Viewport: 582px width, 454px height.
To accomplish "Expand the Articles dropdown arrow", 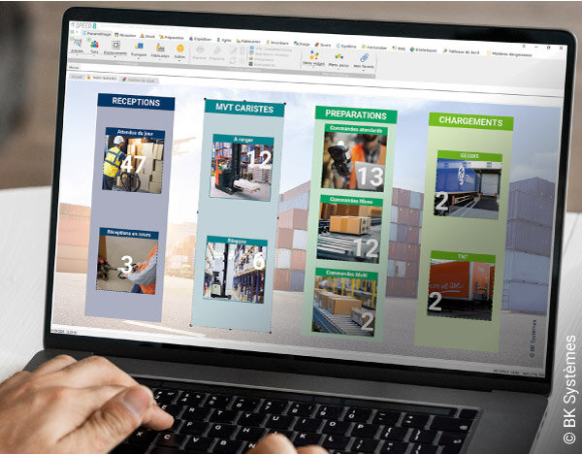I will [x=77, y=55].
